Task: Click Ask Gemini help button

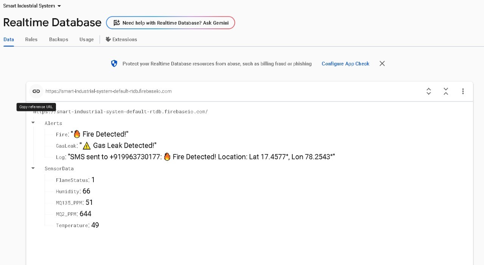Action: [171, 23]
